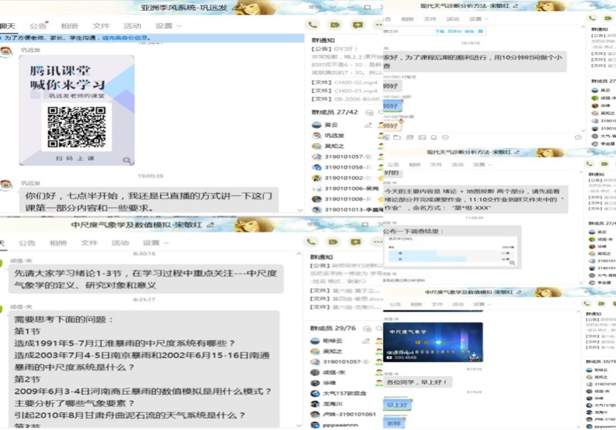
Task: Click scroll-up arrow in large 中尺度气象学 chat area
Action: pyautogui.click(x=299, y=254)
